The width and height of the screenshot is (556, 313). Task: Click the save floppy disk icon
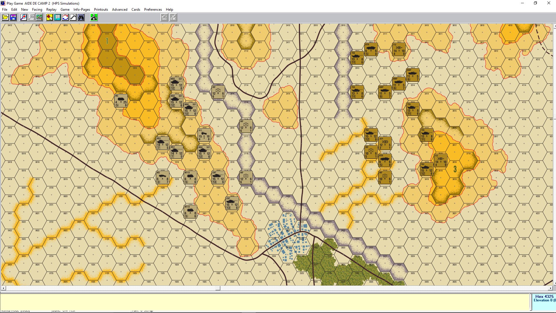click(x=13, y=17)
